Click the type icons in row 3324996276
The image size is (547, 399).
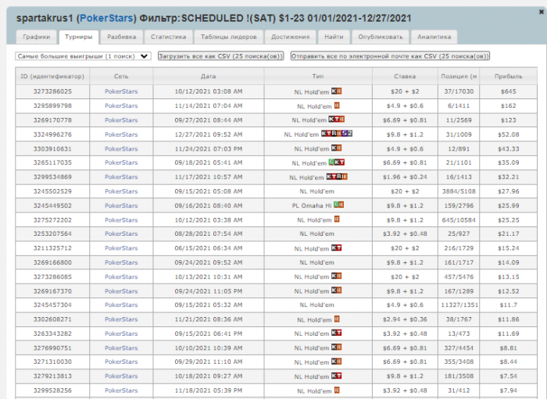[337, 134]
